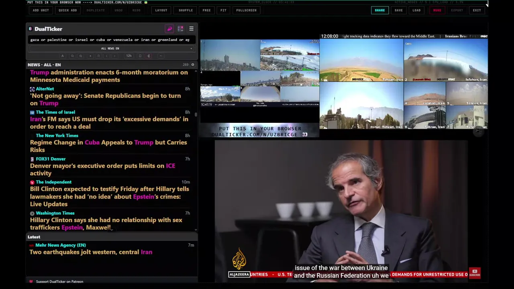
Task: Select webcam tile 2 Isfahan, Iran
Action: (x=446, y=60)
